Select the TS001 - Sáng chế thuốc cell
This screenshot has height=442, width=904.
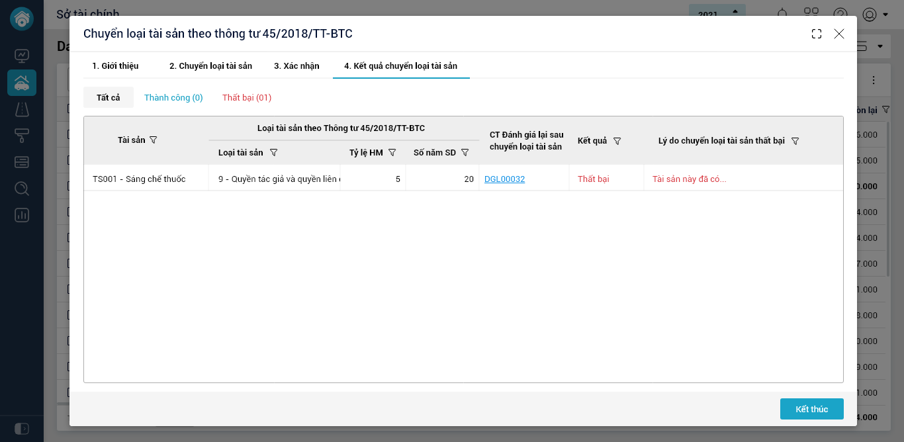coord(146,178)
